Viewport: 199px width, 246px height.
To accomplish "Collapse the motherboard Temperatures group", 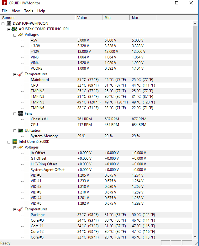I will coord(15,74).
